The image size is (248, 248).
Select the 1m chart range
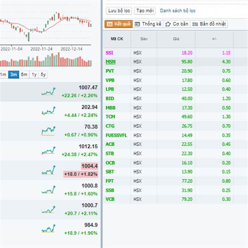[x=3, y=74]
